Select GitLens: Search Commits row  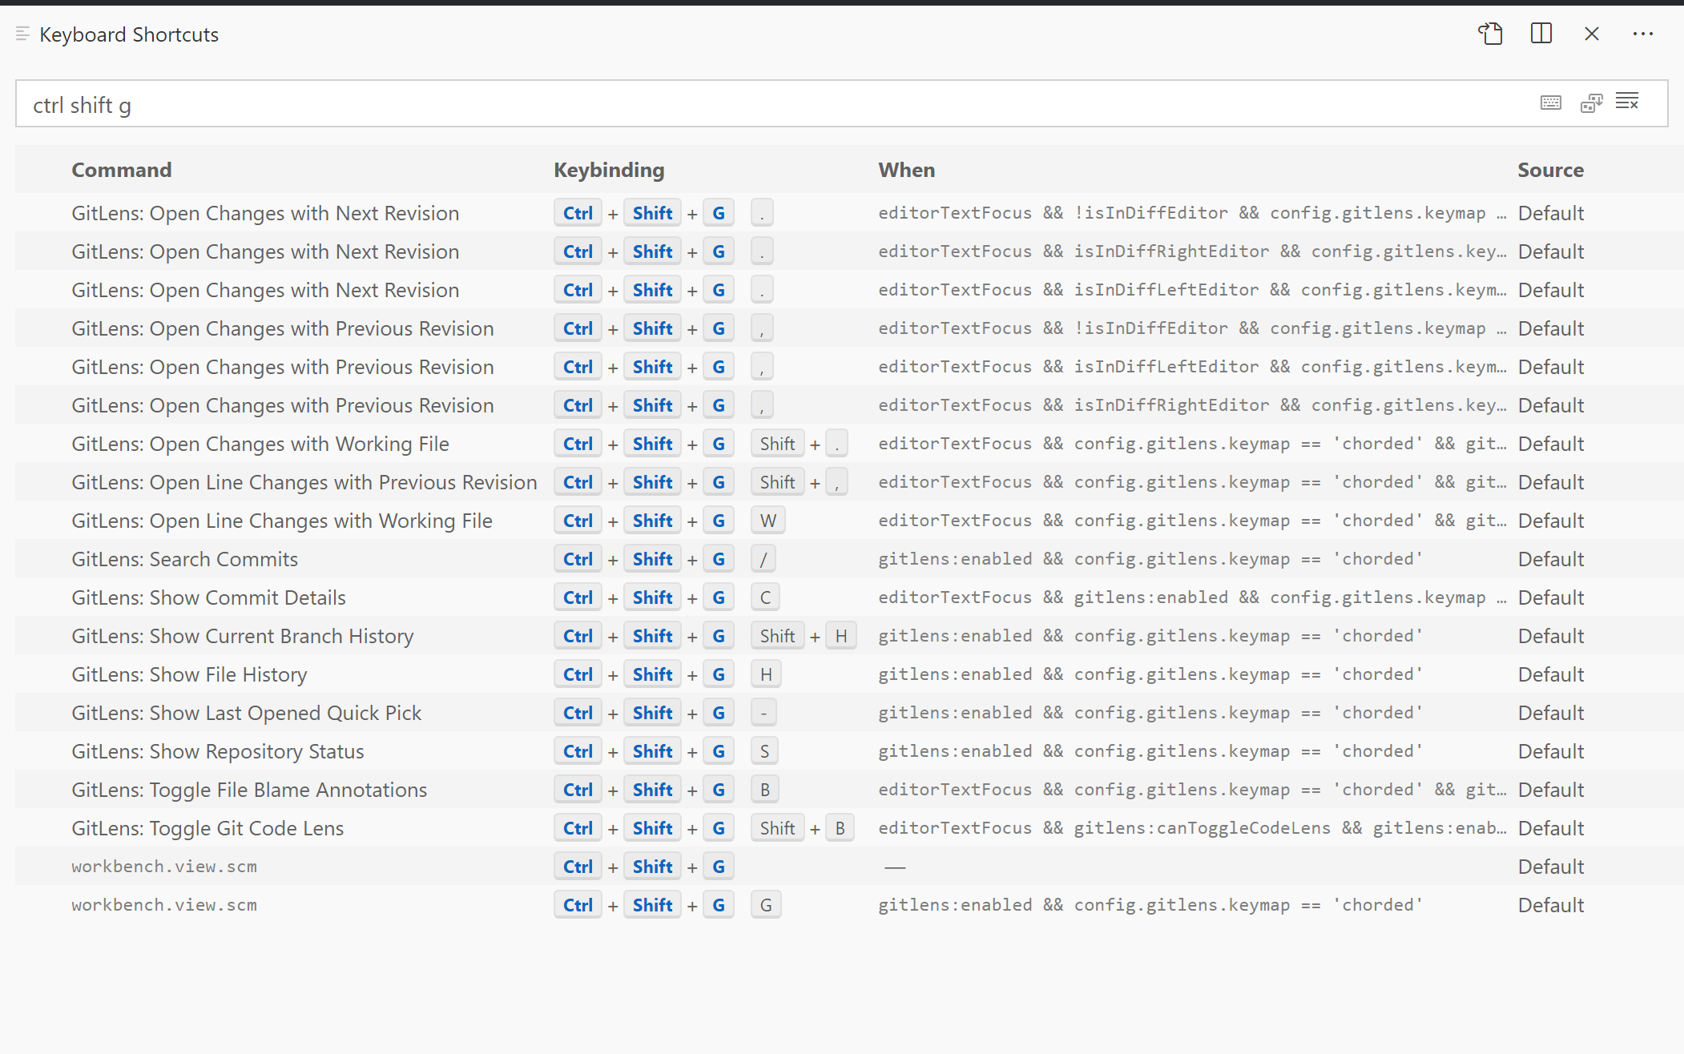coord(184,559)
